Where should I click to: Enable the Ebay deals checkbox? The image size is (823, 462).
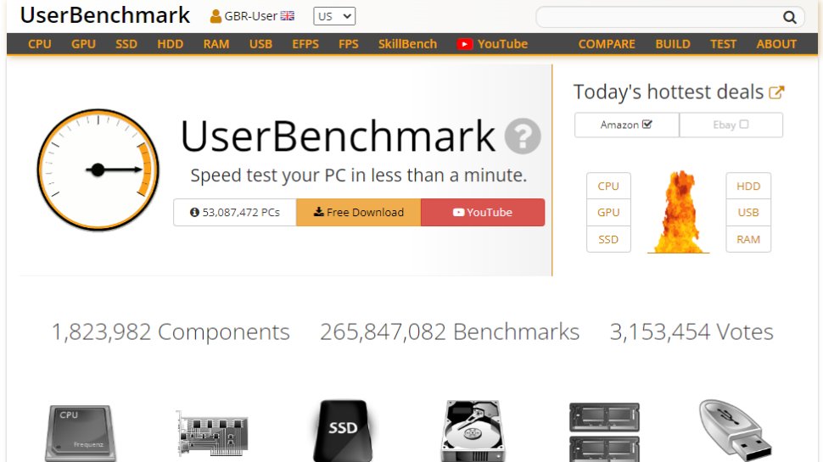(744, 125)
